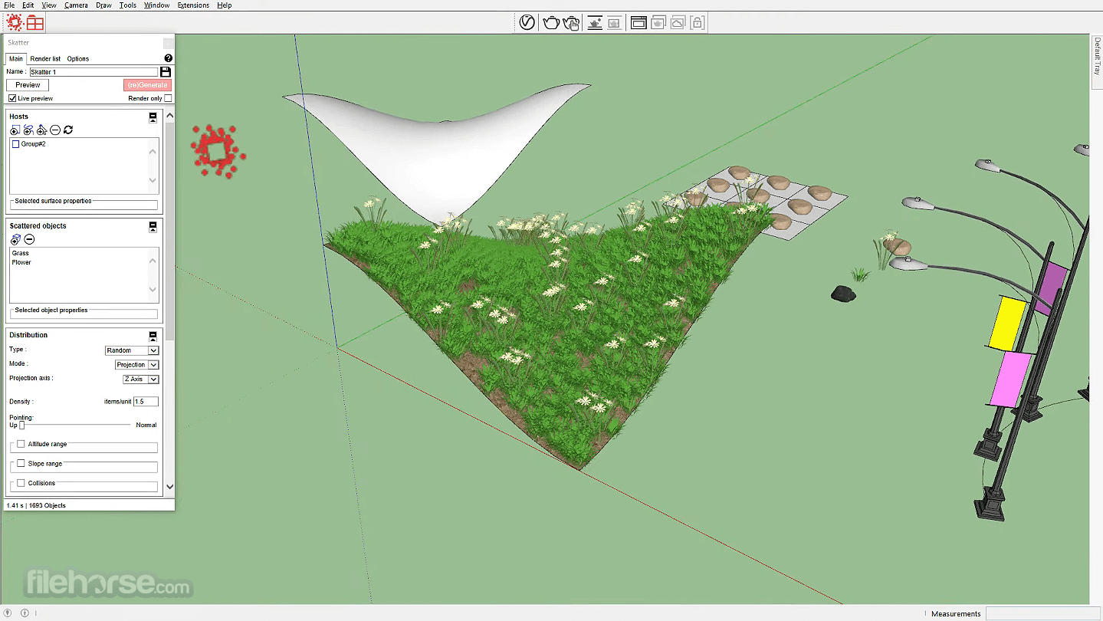This screenshot has height=621, width=1103.
Task: Open the File menu
Action: pyautogui.click(x=9, y=5)
